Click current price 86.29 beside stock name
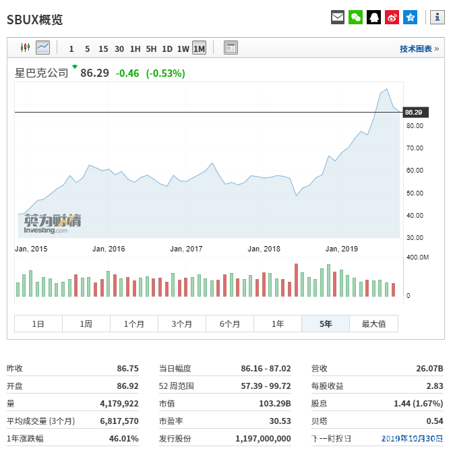This screenshot has height=455, width=453. 94,73
